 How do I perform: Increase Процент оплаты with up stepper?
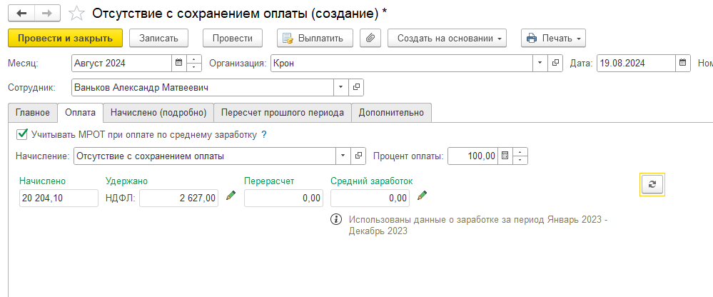pyautogui.click(x=520, y=152)
